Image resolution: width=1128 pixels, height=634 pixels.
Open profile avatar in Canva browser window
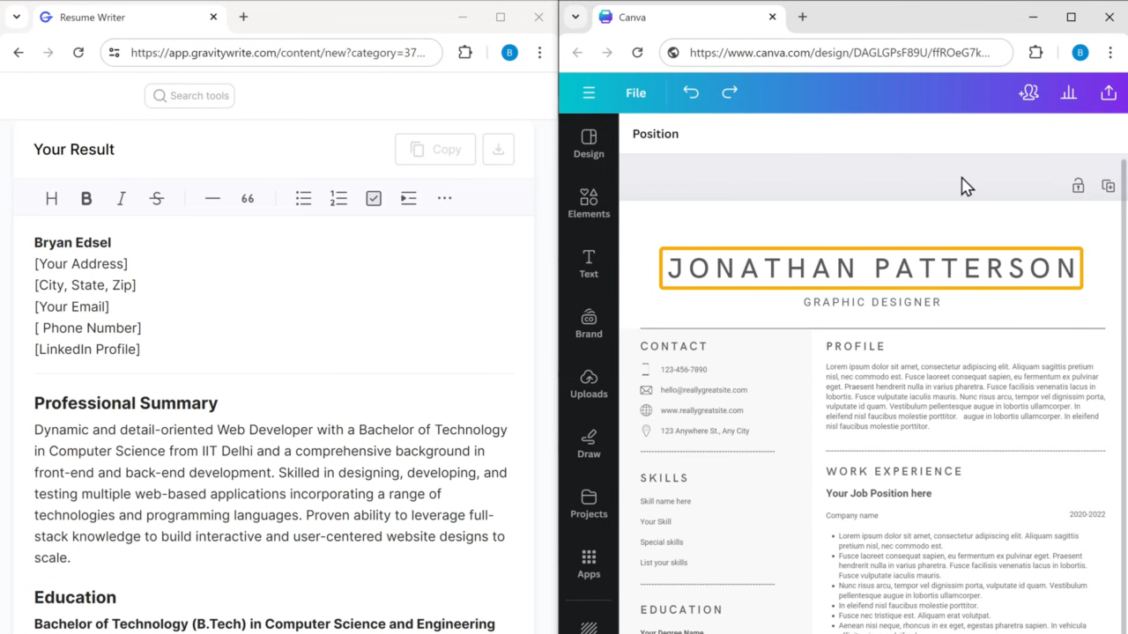tap(1080, 53)
